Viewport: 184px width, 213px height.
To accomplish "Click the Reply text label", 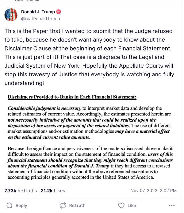I will pyautogui.click(x=21, y=206).
